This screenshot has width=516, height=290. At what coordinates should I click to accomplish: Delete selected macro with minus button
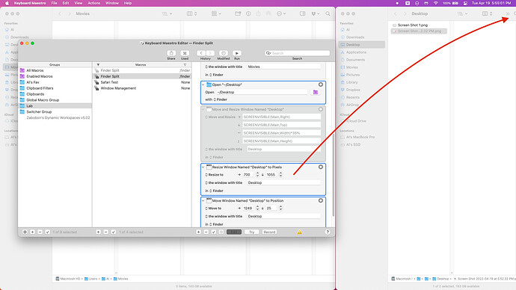106,232
